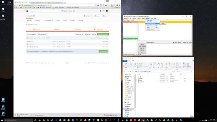The width and height of the screenshot is (217, 122).
Task: Open the Windows Start button
Action: (2, 120)
